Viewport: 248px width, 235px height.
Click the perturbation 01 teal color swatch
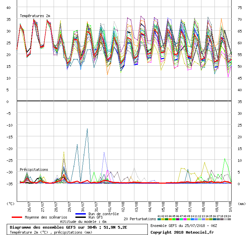(x=159, y=219)
